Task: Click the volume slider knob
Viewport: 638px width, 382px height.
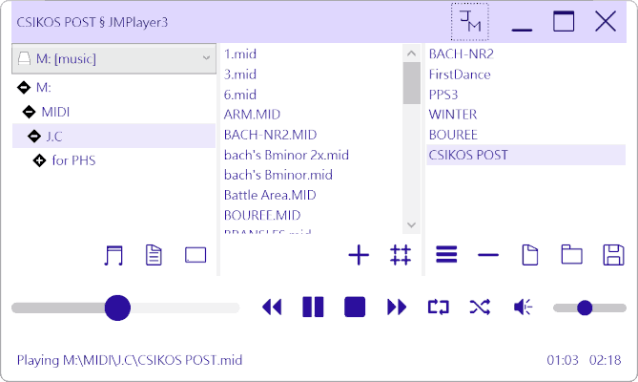Action: click(585, 308)
